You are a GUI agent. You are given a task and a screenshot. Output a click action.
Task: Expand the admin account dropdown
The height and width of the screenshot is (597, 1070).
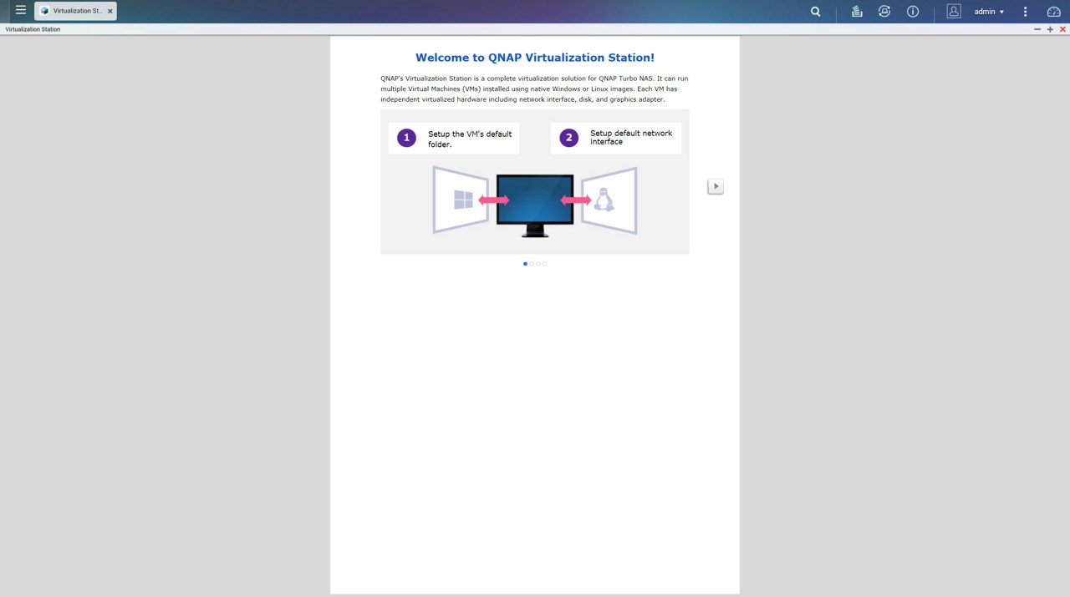coord(989,12)
